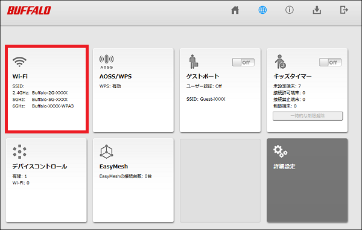Click the 一時的な制限解除 button
Screen dimensions: 362x230
308,116
